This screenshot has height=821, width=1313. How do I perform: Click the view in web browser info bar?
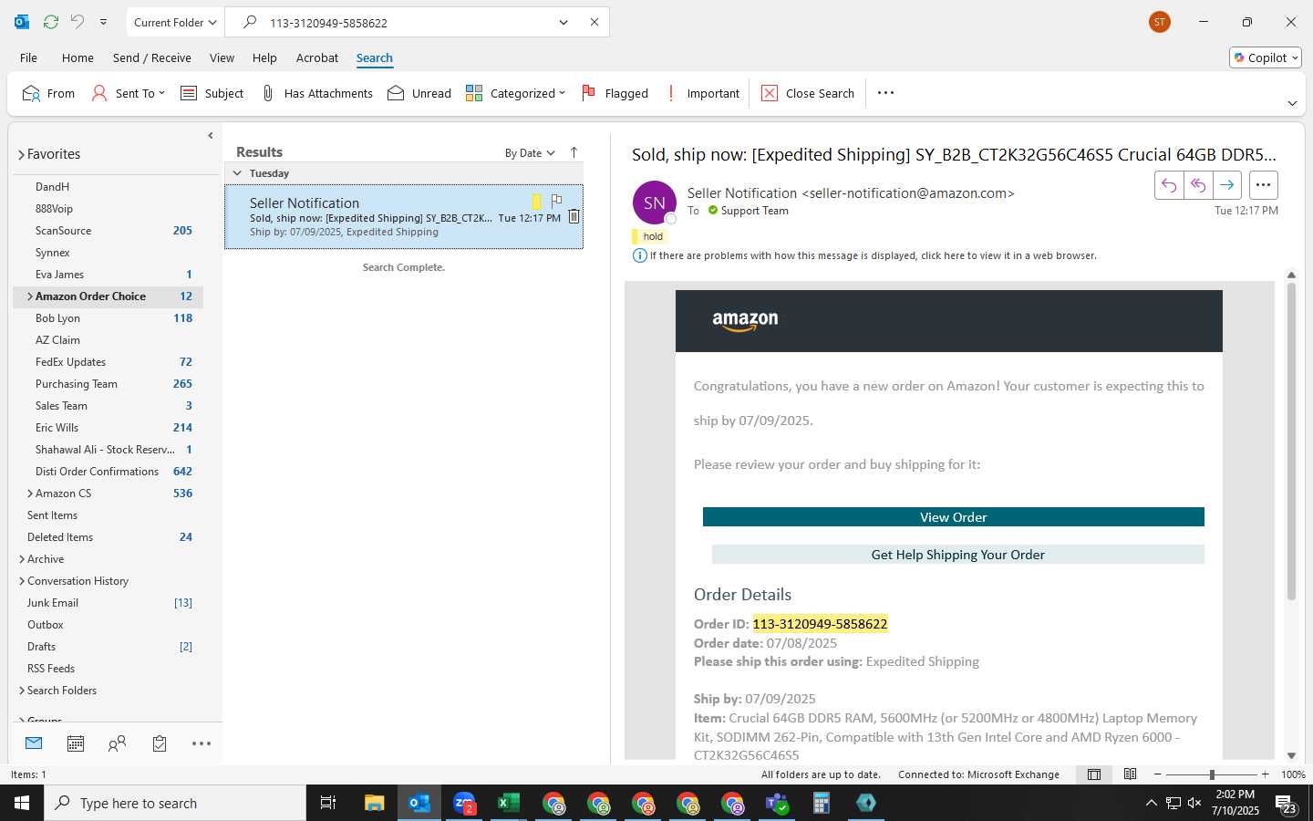click(865, 255)
